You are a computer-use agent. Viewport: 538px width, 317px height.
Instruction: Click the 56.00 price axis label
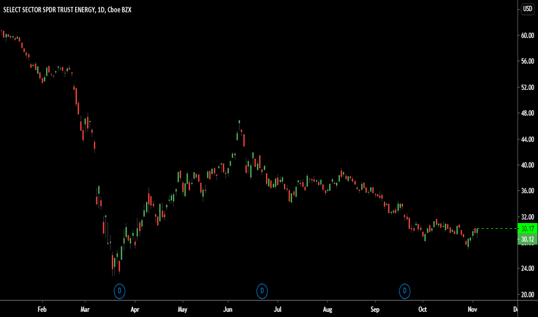point(528,61)
